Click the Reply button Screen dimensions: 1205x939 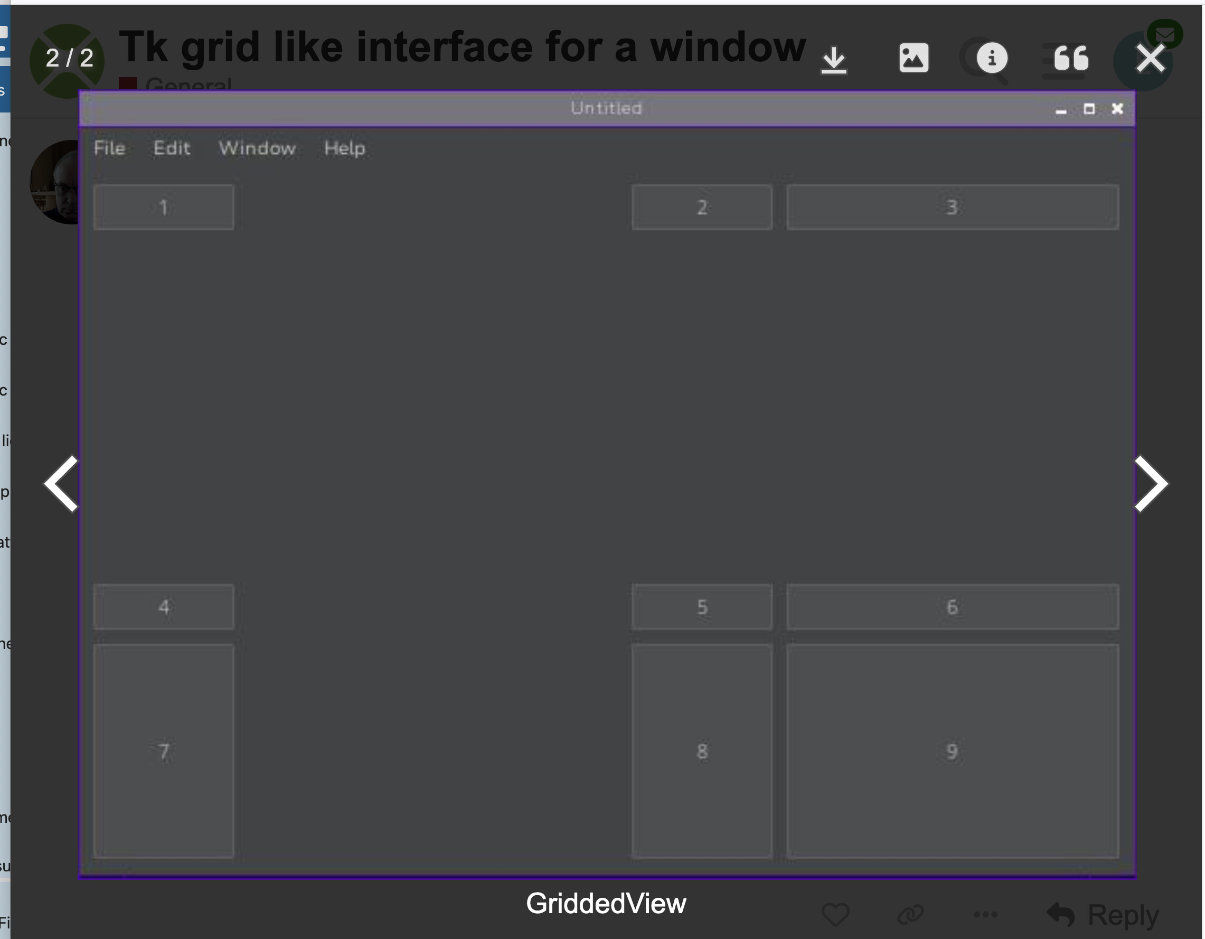1104,914
